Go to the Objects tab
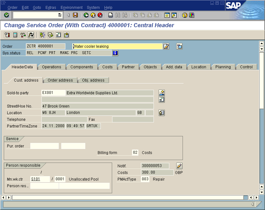The height and width of the screenshot is (210, 265). [x=150, y=67]
